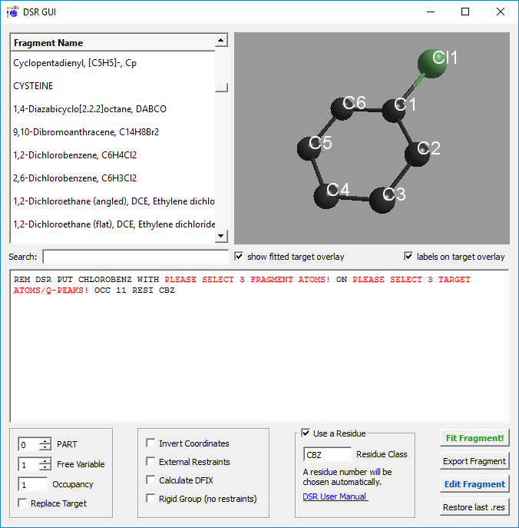Viewport: 519px width, 528px height.
Task: Uncheck labels on target overlay
Action: tap(408, 257)
